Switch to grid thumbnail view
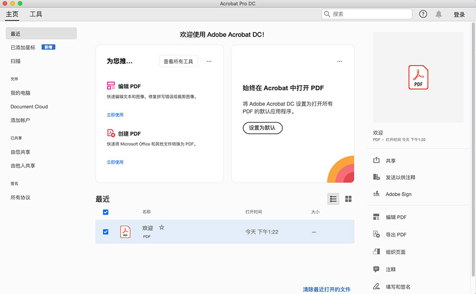The image size is (476, 294). (349, 199)
